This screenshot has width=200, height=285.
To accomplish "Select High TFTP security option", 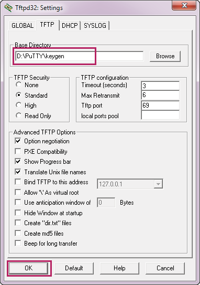I will coord(18,105).
